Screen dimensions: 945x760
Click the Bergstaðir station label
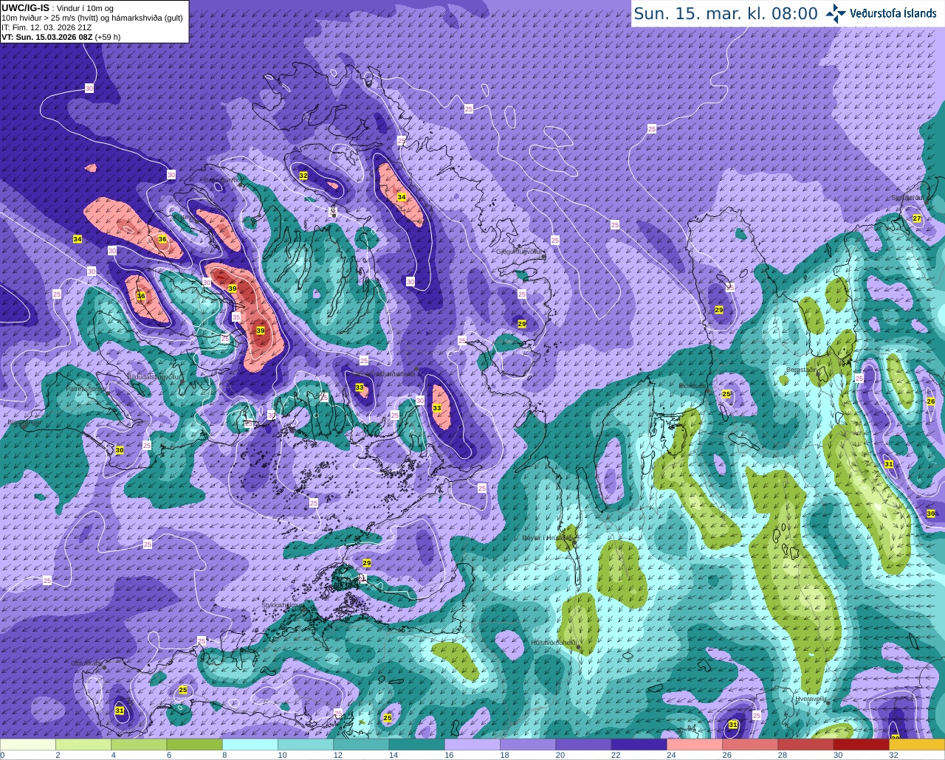803,370
